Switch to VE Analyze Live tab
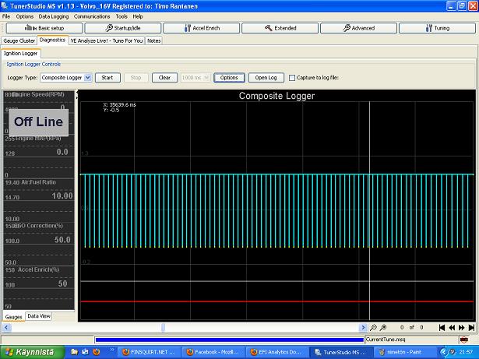 pos(107,40)
